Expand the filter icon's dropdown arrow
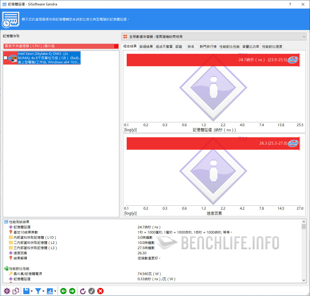 [x=43, y=291]
